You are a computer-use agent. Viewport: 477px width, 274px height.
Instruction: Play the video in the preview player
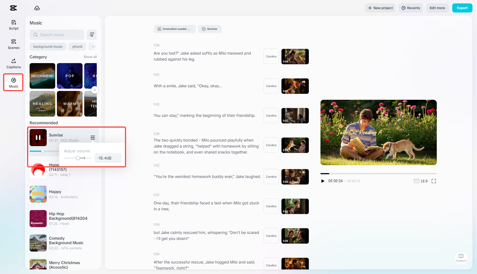323,181
